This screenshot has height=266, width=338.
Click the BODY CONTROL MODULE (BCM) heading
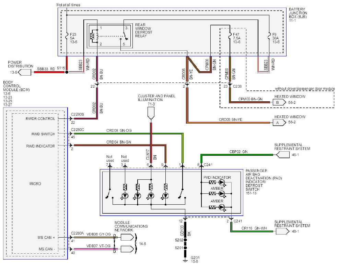point(16,86)
